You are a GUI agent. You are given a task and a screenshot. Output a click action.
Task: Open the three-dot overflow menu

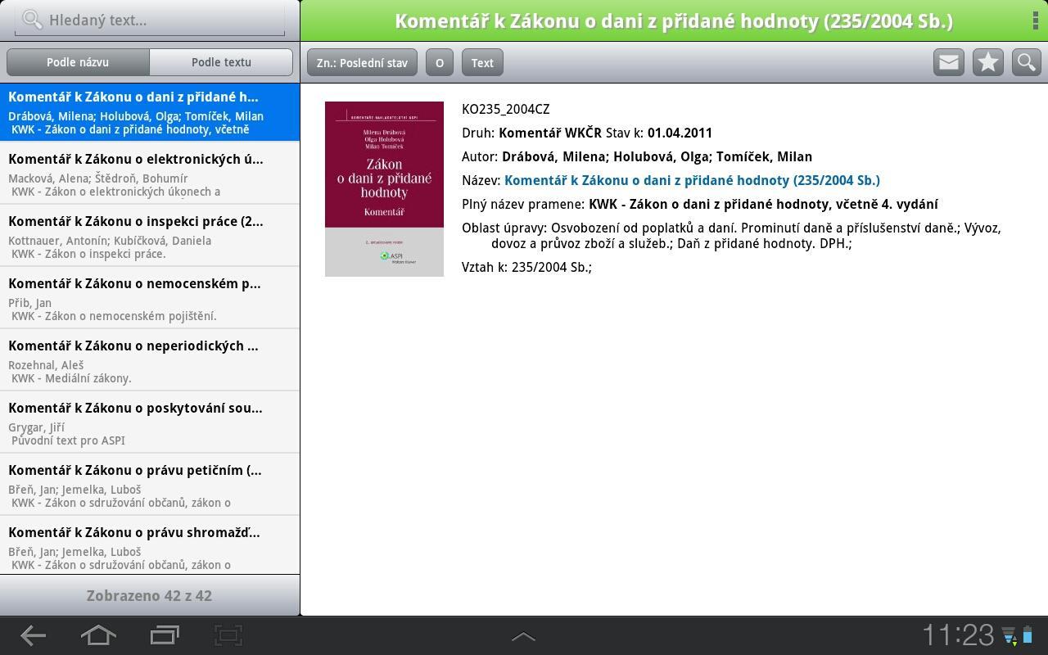click(1035, 20)
